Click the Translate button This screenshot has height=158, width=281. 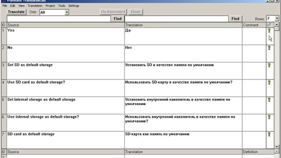16,12
